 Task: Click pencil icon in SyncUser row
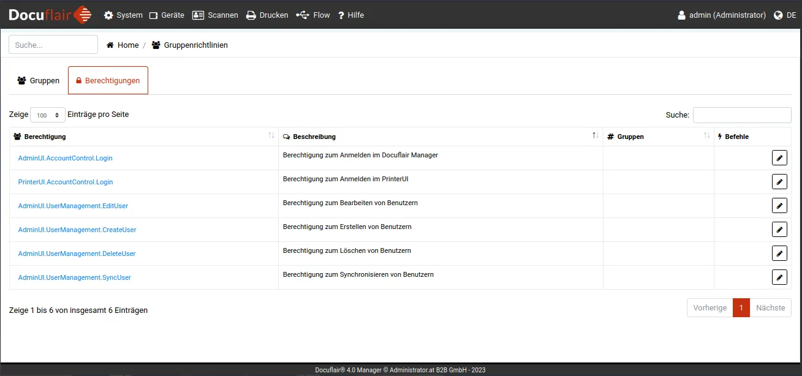pyautogui.click(x=779, y=277)
